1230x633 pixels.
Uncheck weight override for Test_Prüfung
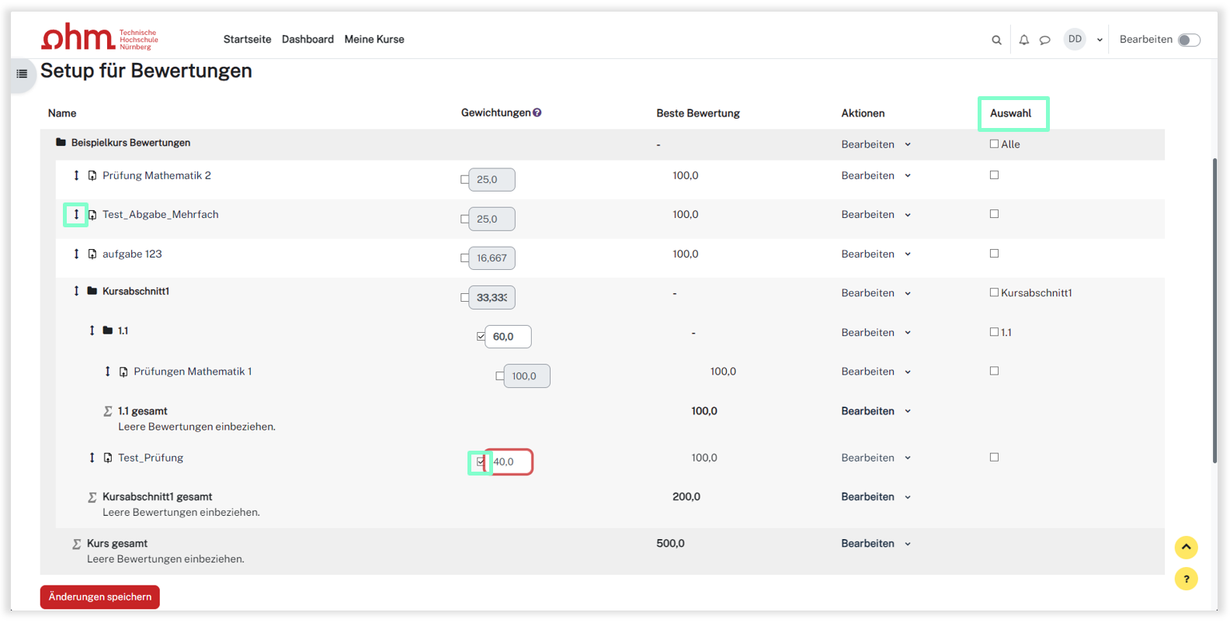(x=481, y=462)
